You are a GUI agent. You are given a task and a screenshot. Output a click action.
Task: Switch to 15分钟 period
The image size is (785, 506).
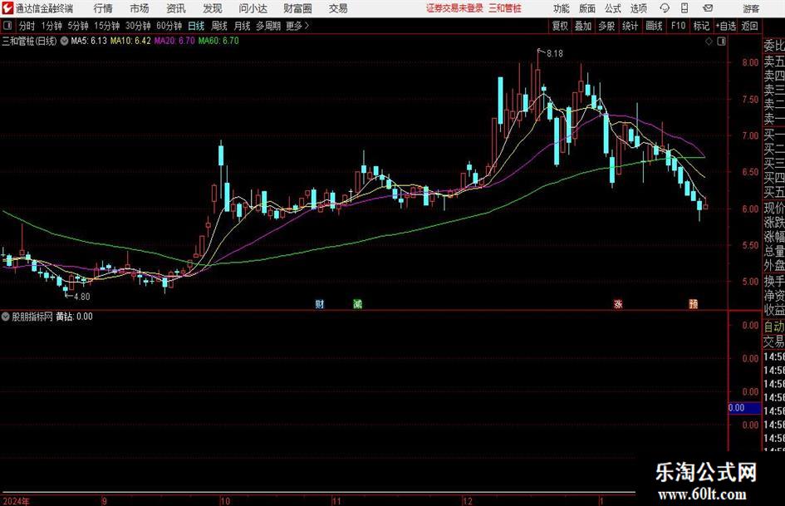point(106,26)
